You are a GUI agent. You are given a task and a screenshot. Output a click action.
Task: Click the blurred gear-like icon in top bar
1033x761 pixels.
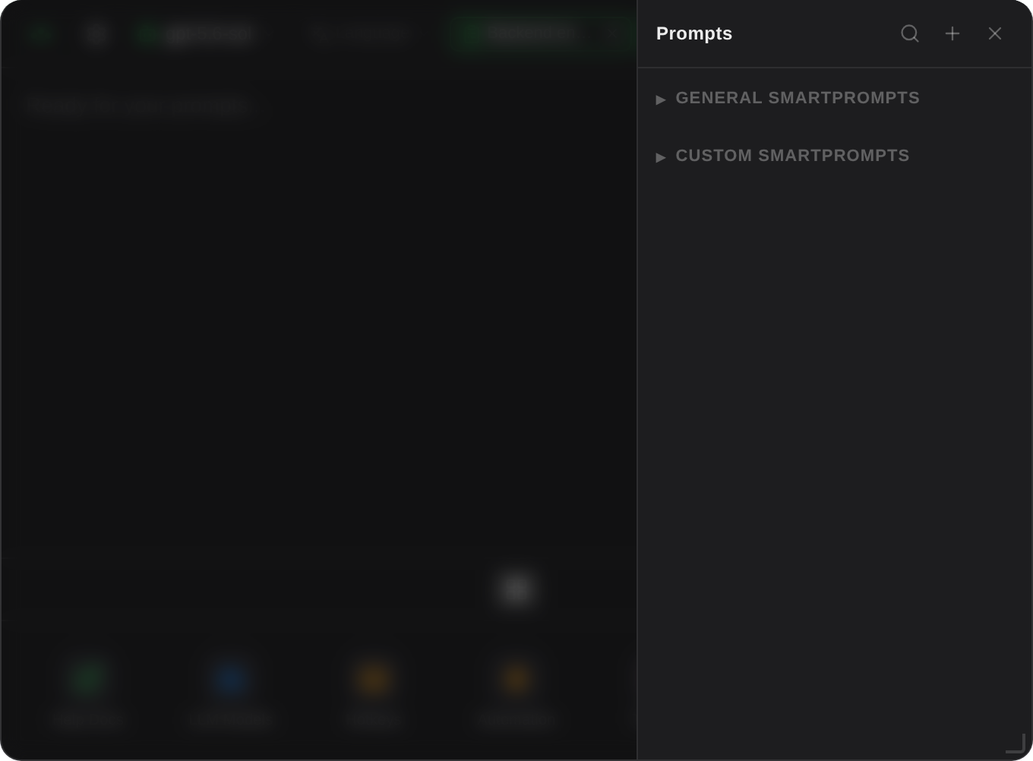tap(95, 33)
